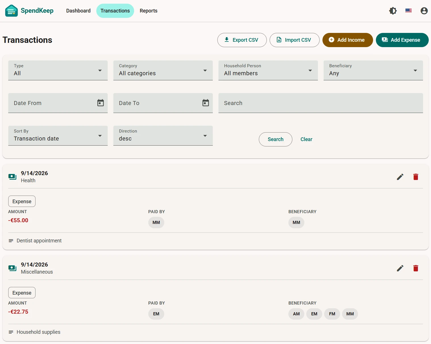Click the Import CSV button
Viewport: 431px width, 344px height.
295,40
